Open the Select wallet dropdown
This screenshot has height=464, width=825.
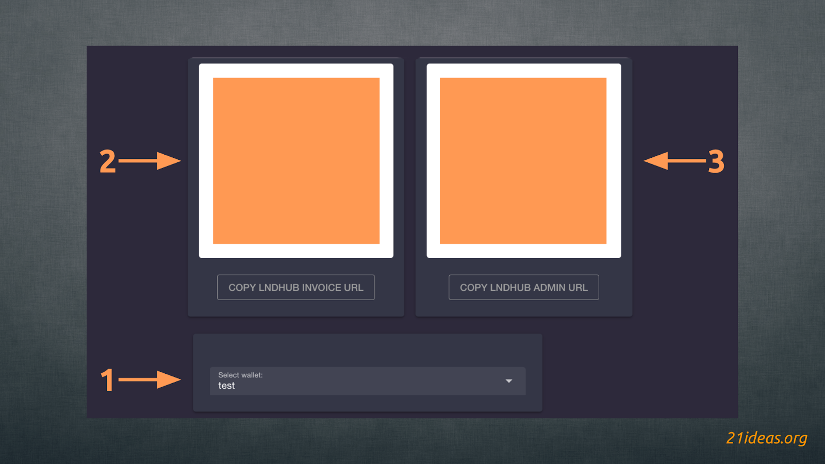[367, 381]
